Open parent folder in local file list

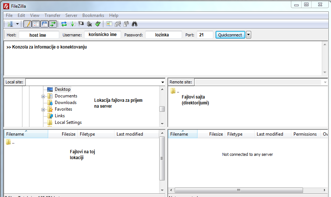10,142
